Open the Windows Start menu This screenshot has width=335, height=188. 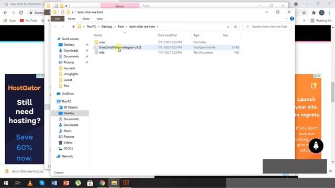pyautogui.click(x=6, y=183)
